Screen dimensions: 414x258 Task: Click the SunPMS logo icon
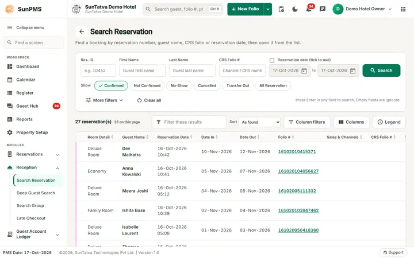click(x=10, y=9)
